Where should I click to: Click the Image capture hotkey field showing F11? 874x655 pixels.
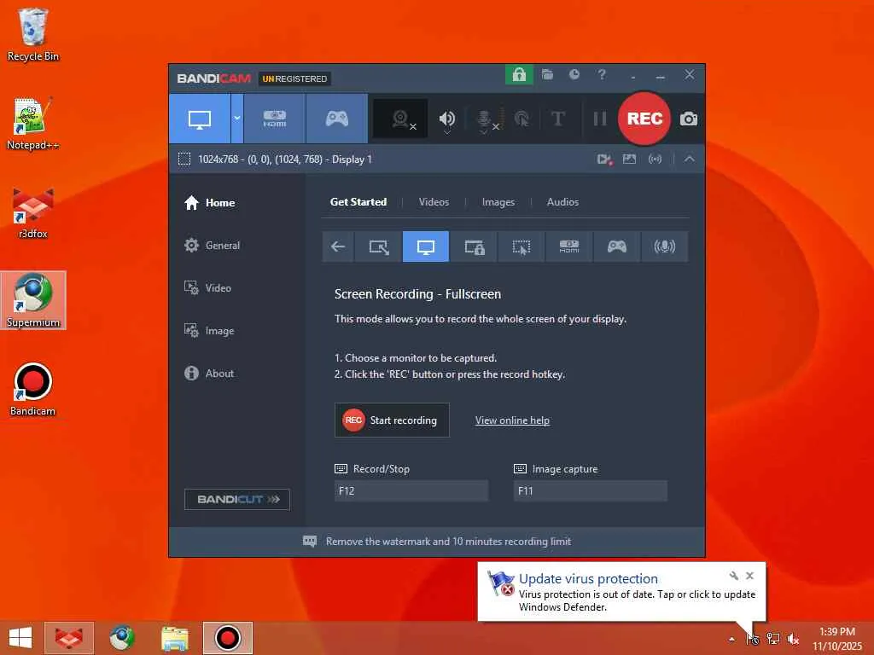(591, 490)
